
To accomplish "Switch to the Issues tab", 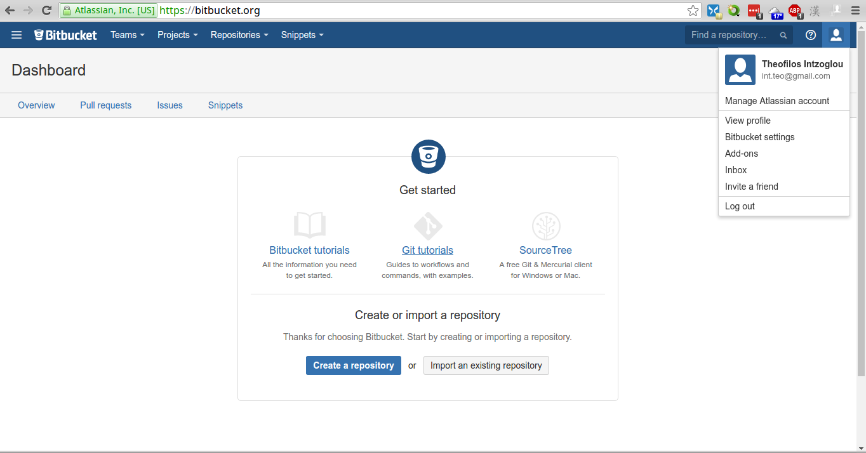I will pyautogui.click(x=170, y=105).
